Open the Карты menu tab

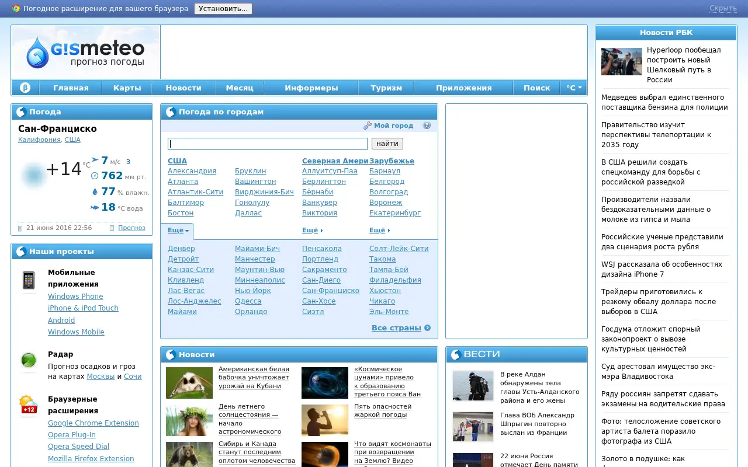[x=127, y=88]
